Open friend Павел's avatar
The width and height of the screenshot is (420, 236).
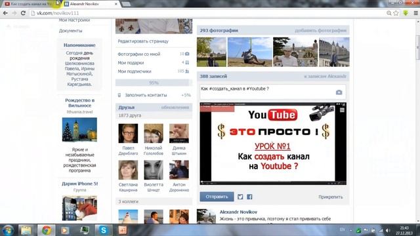click(x=128, y=133)
